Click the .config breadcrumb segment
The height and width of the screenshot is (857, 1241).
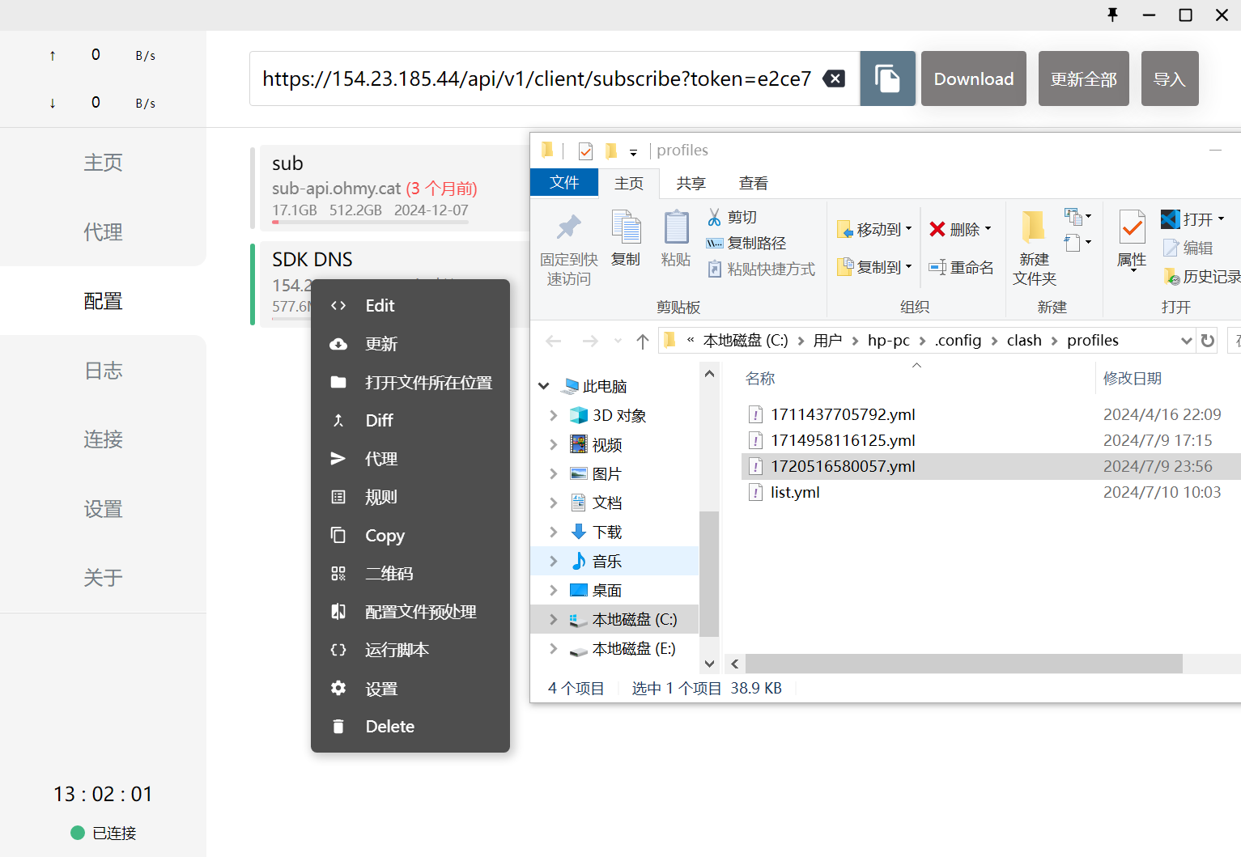[x=958, y=341]
